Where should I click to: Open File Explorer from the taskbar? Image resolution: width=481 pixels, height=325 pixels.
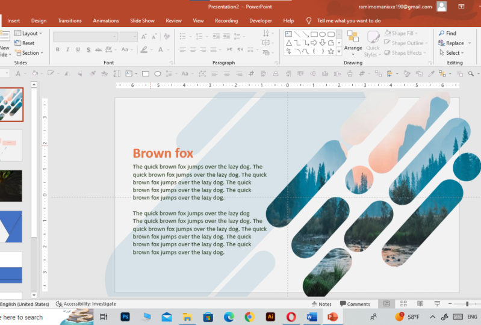(187, 317)
